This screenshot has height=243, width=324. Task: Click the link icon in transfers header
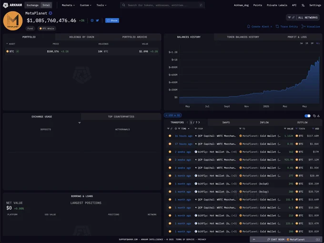pos(172,128)
